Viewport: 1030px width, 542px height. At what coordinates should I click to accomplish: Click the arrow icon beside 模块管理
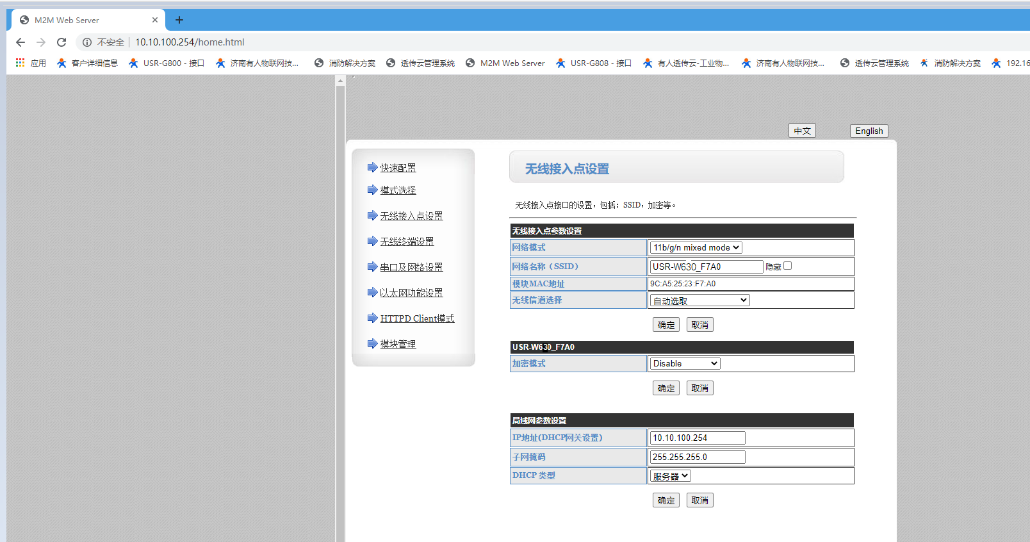click(x=372, y=343)
